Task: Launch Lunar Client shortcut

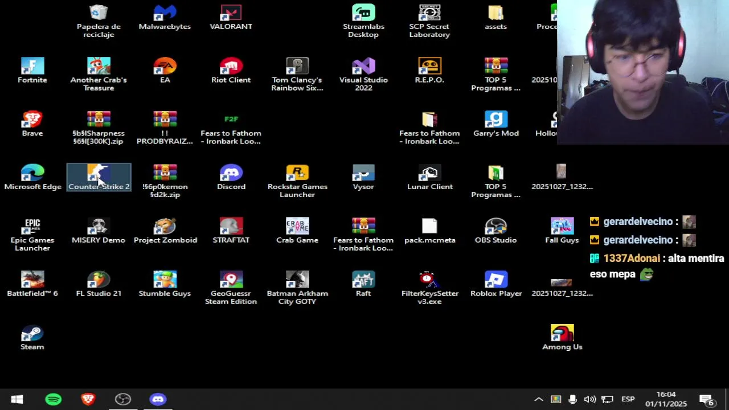Action: pyautogui.click(x=429, y=178)
